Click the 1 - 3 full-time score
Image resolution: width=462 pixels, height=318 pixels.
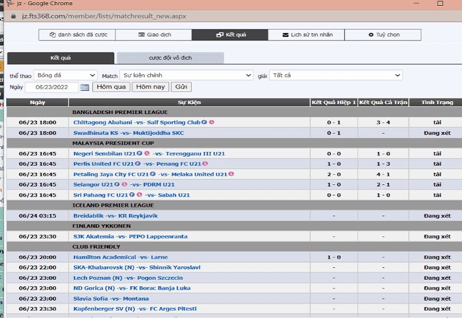(x=383, y=164)
